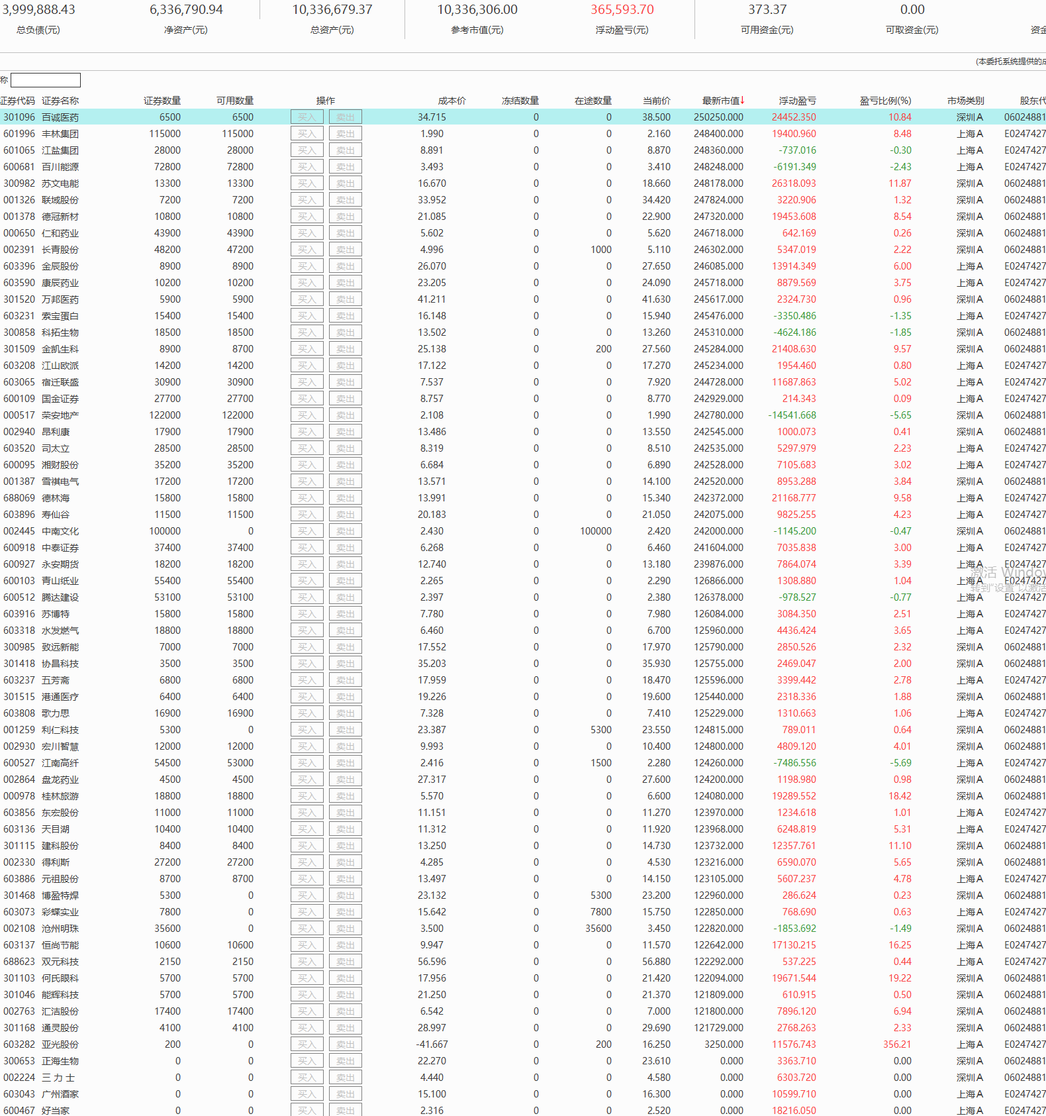1046x1116 pixels.
Task: Sell 何氏眼科 (301103) with 卖出
Action: click(x=346, y=978)
